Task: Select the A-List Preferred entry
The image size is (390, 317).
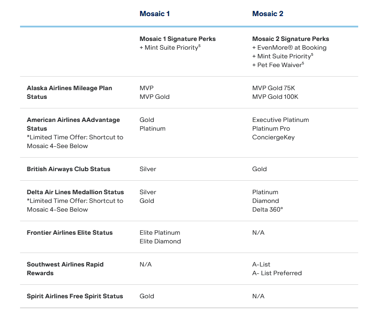Action: (x=277, y=273)
